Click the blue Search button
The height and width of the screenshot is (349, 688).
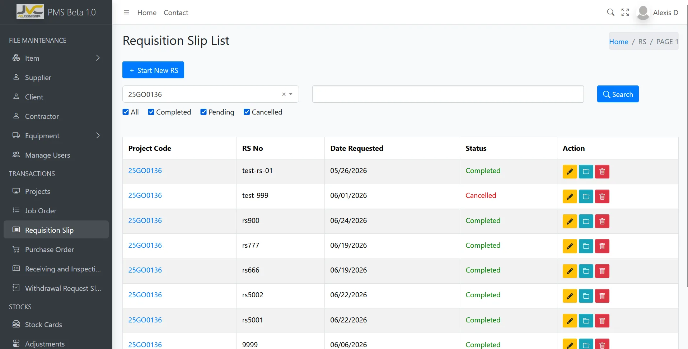click(x=618, y=94)
